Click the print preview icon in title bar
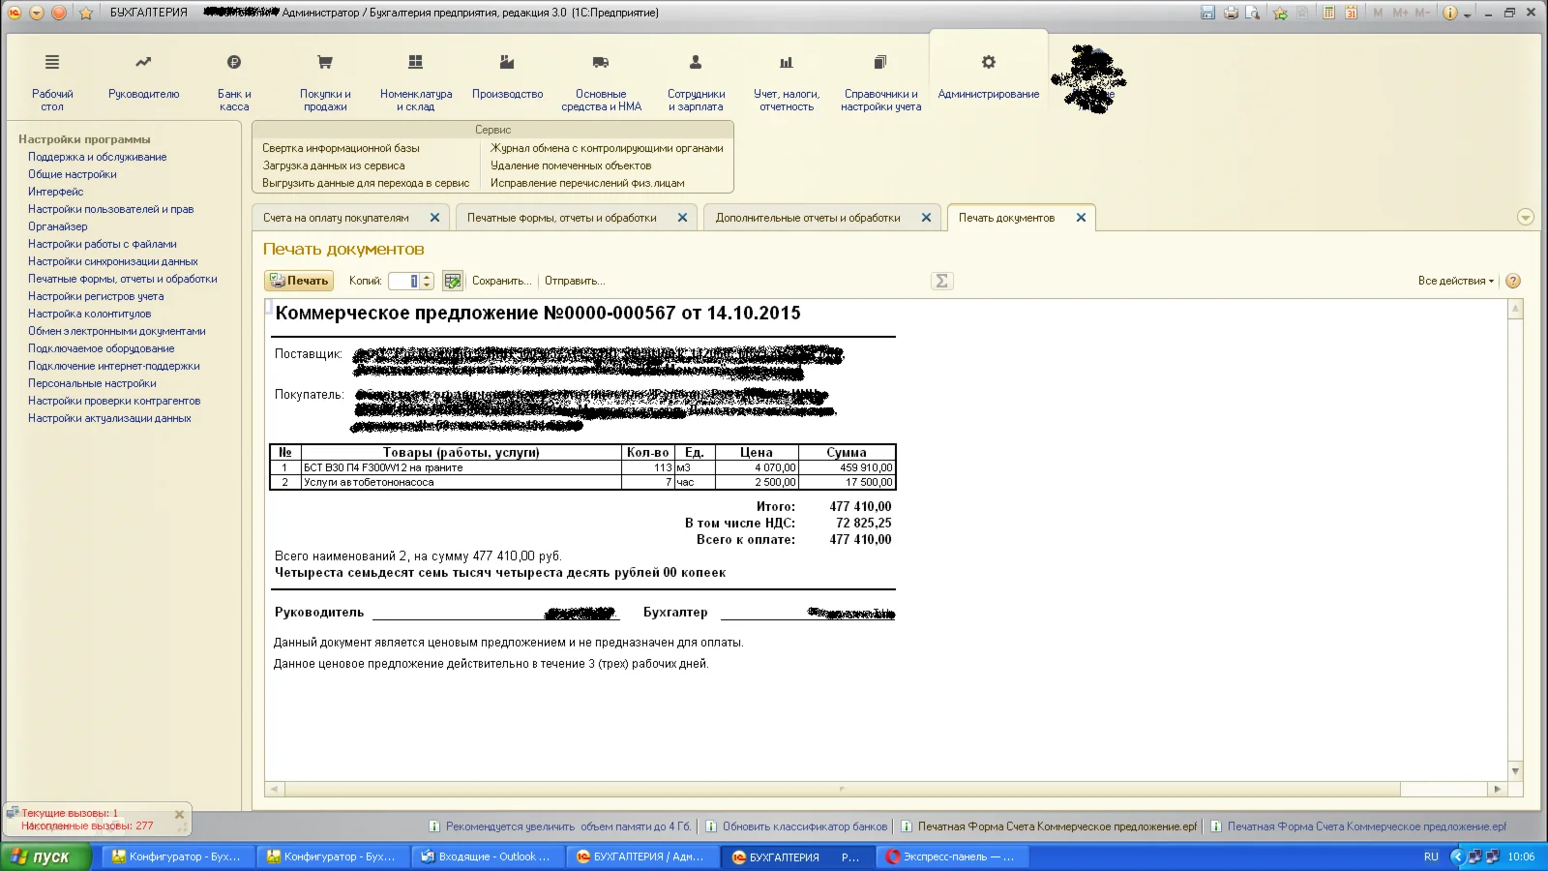 (1253, 13)
